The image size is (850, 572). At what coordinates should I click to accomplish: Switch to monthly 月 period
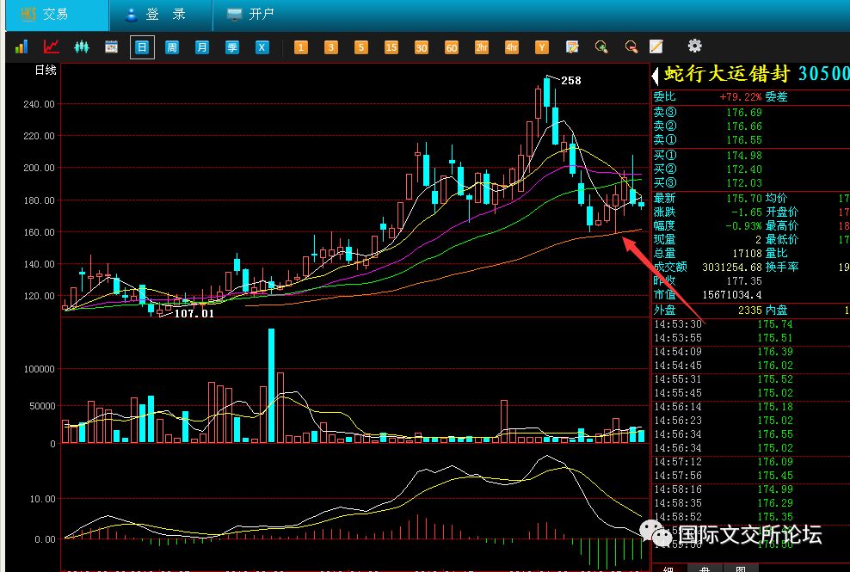[x=201, y=47]
